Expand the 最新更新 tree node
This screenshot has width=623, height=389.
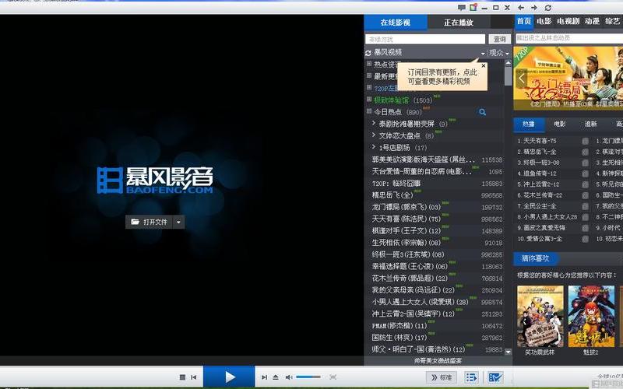tap(369, 75)
